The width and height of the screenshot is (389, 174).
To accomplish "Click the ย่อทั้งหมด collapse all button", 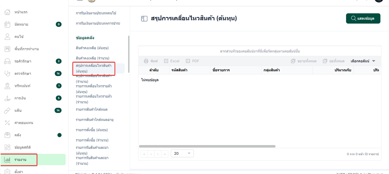I will point(334,61).
